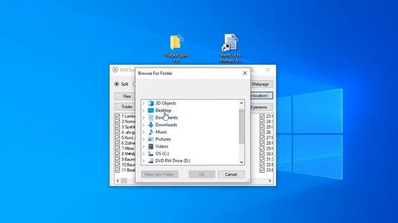Uncheck contact 6: Zollne checkbox
Viewport: 398px width, 223px height.
pos(118,143)
